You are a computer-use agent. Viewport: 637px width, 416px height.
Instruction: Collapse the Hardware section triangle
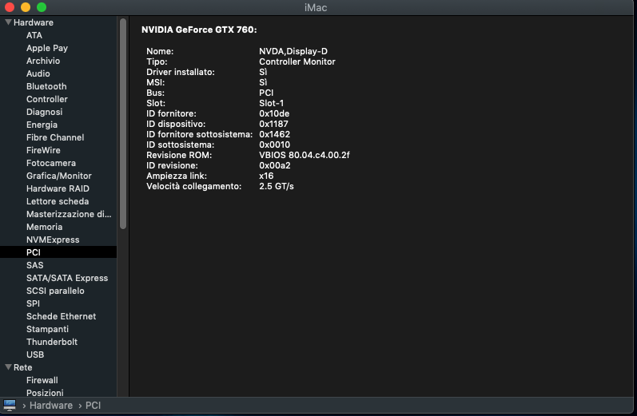(8, 22)
